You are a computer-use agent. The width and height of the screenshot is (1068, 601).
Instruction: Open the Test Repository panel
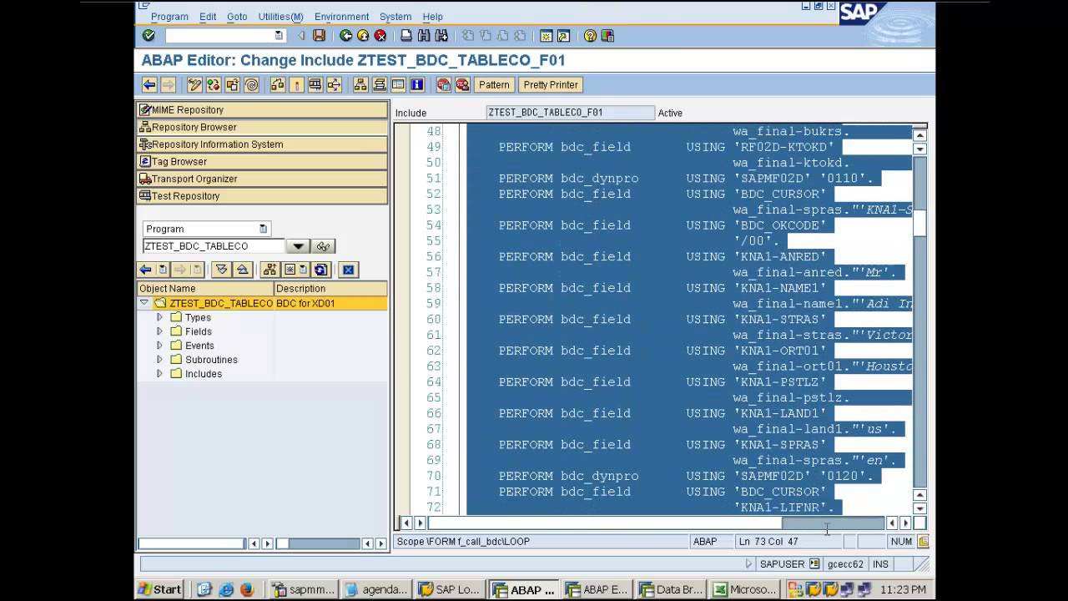click(262, 196)
